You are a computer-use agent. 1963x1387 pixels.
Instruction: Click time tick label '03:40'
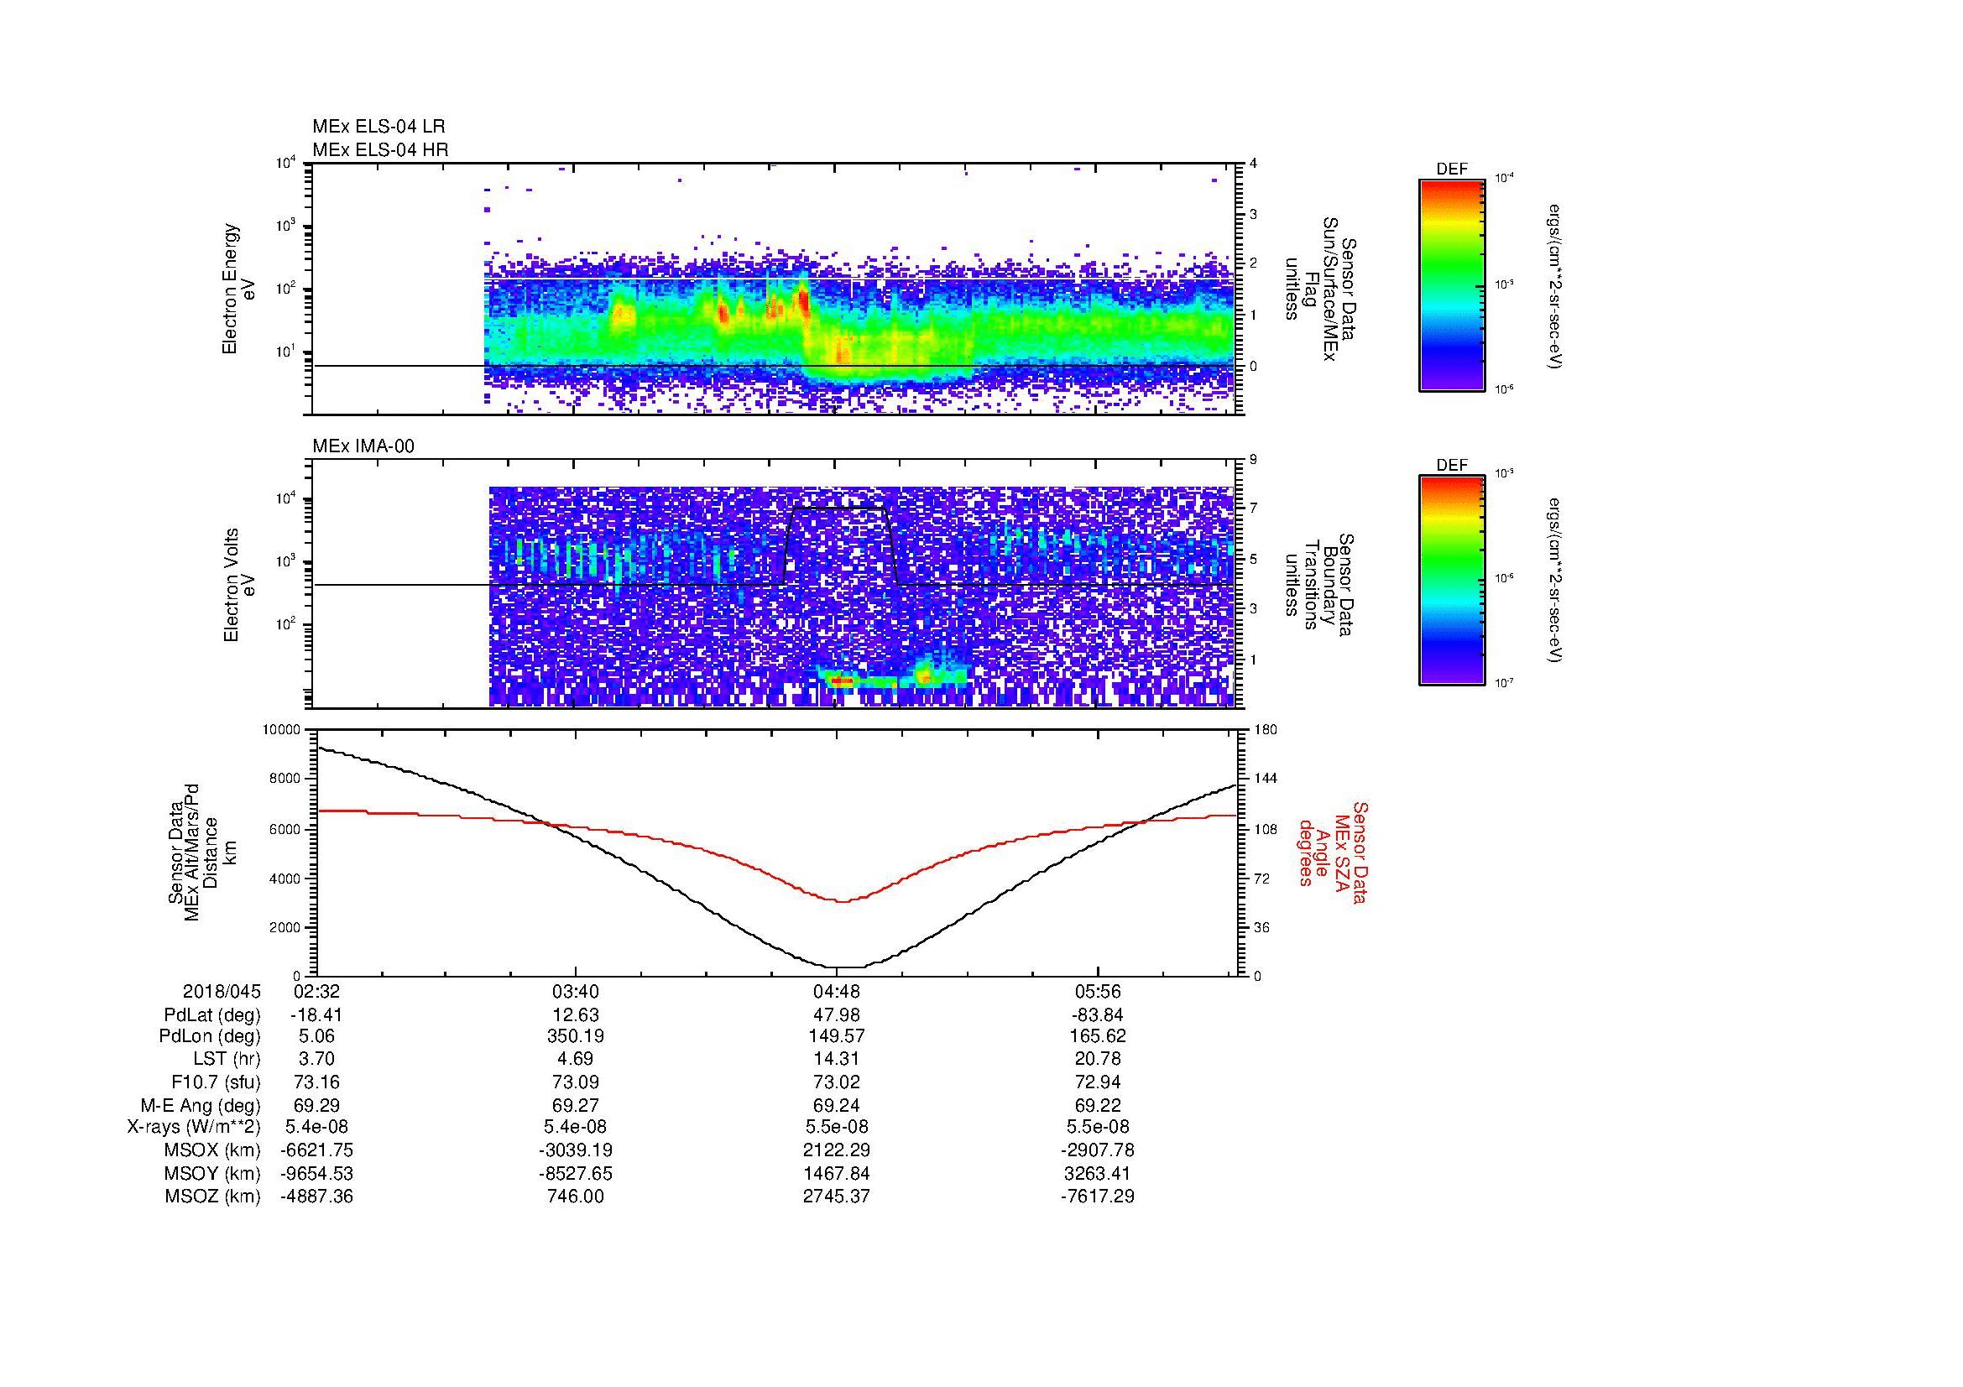point(577,992)
